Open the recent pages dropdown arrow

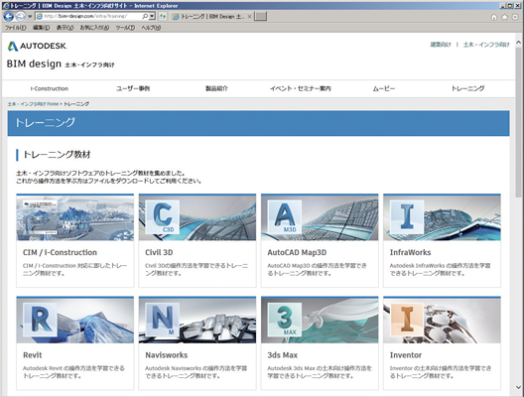(30, 16)
